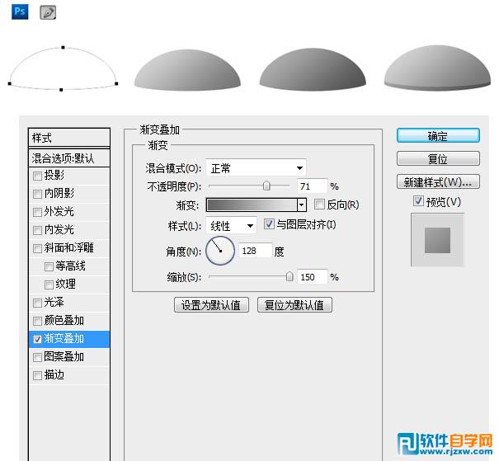499x461 pixels.
Task: Toggle the 外发光 outer glow checkbox
Action: click(37, 212)
